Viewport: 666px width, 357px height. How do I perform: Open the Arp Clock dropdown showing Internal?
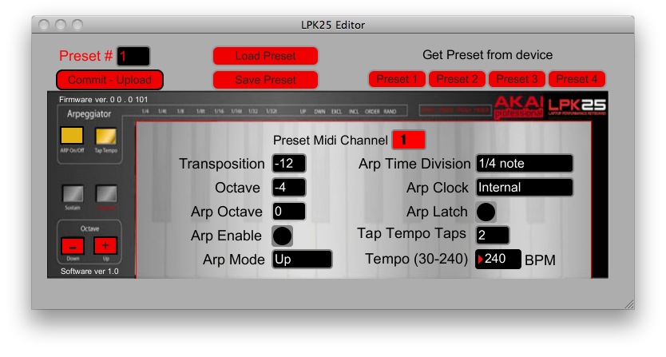click(x=525, y=188)
